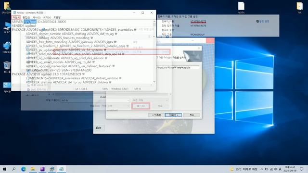
Task: Click the license file path input field in the installer wizard
Action: pos(178,67)
